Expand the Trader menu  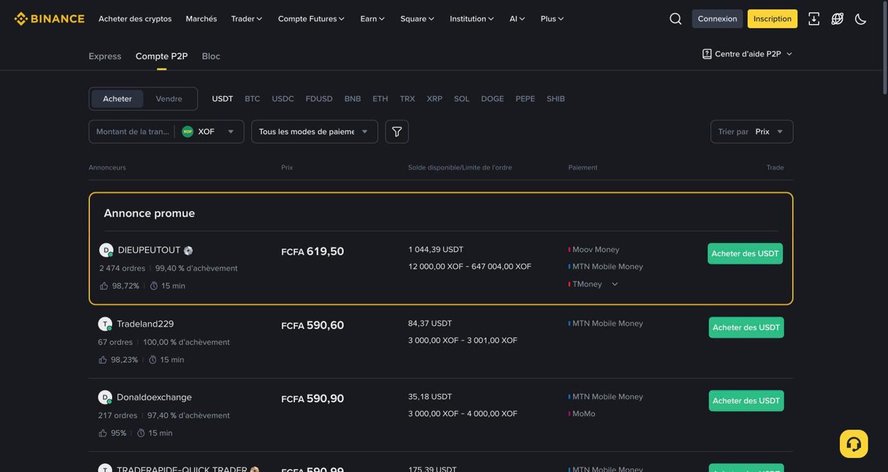(247, 19)
